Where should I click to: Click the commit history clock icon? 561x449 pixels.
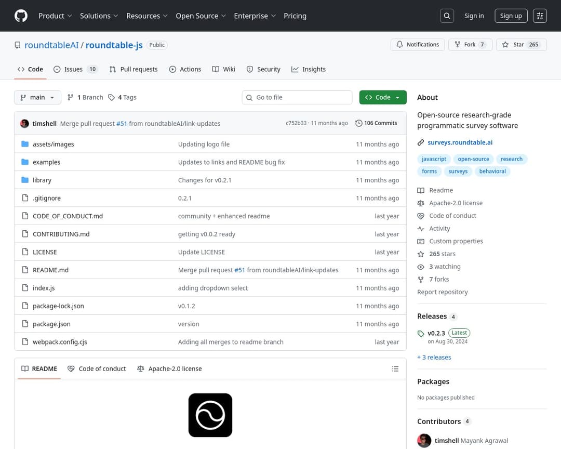click(359, 123)
